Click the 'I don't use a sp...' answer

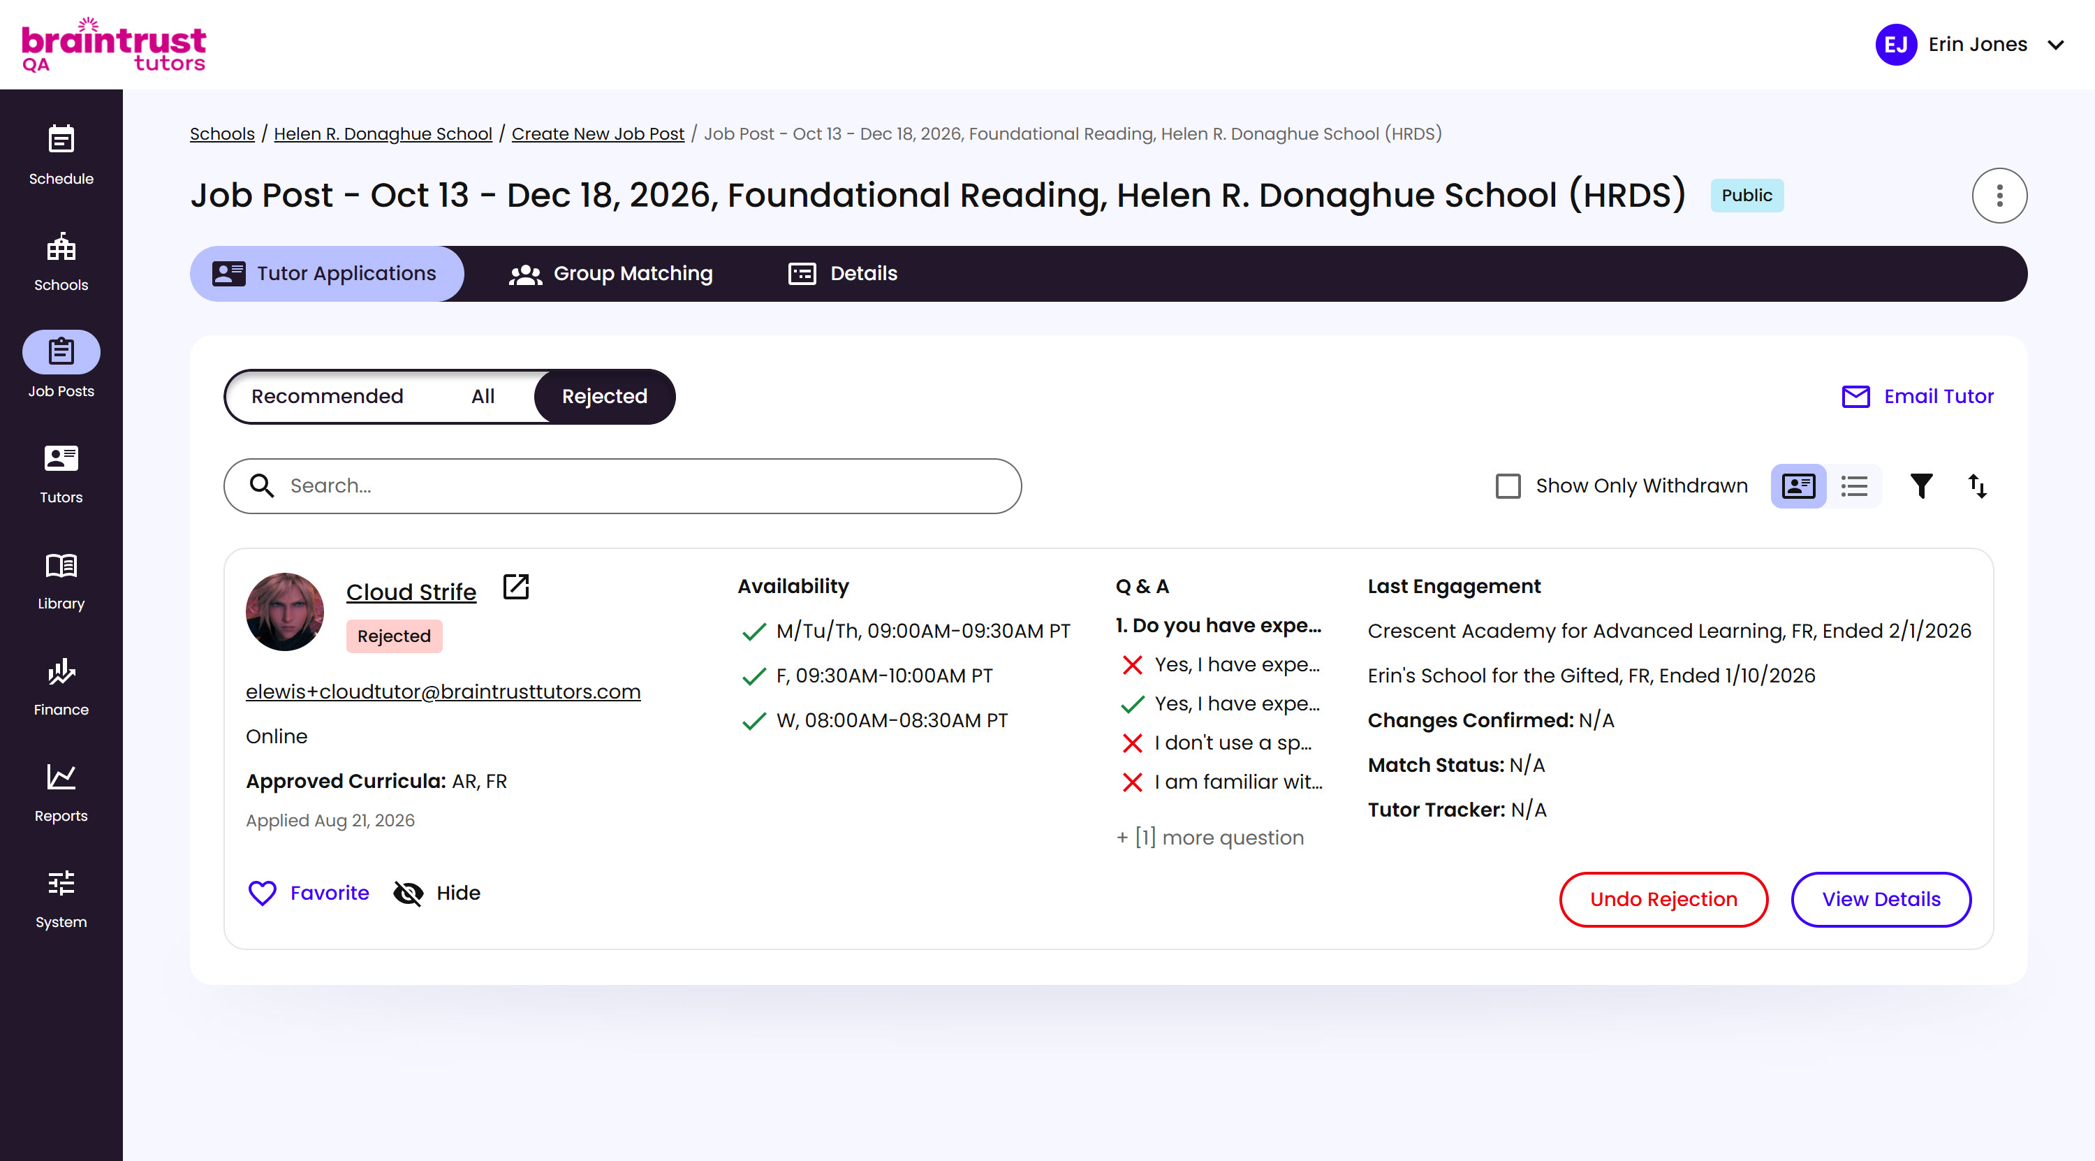pos(1233,743)
